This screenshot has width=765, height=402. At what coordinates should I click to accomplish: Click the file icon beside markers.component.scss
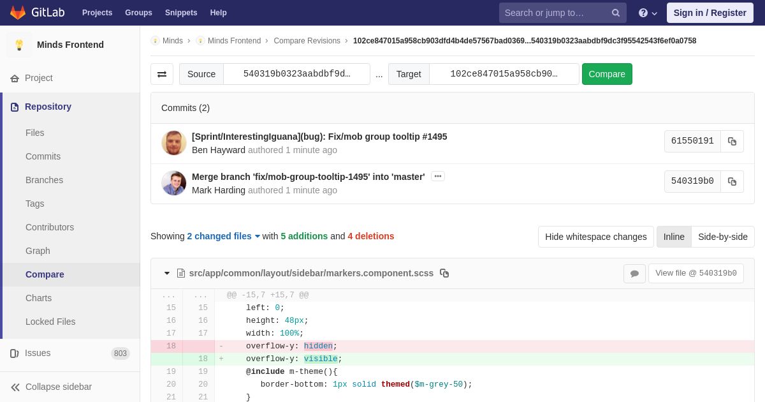point(181,273)
